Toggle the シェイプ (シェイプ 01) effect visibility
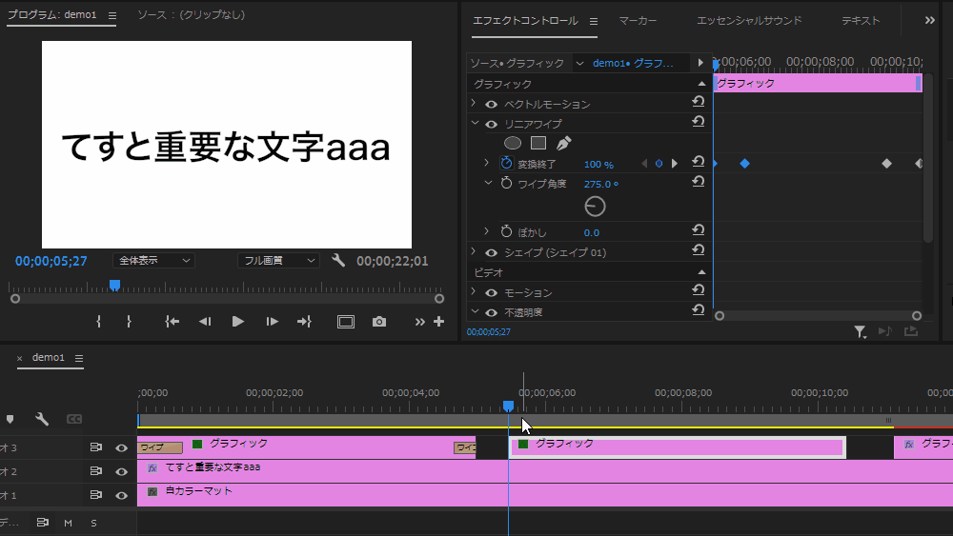This screenshot has width=953, height=536. coord(491,252)
